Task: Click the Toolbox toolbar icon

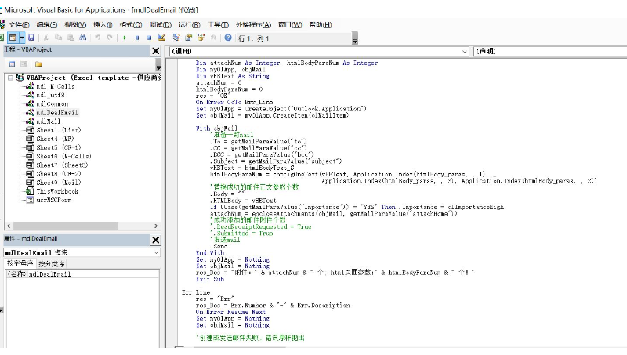Action: pos(213,38)
